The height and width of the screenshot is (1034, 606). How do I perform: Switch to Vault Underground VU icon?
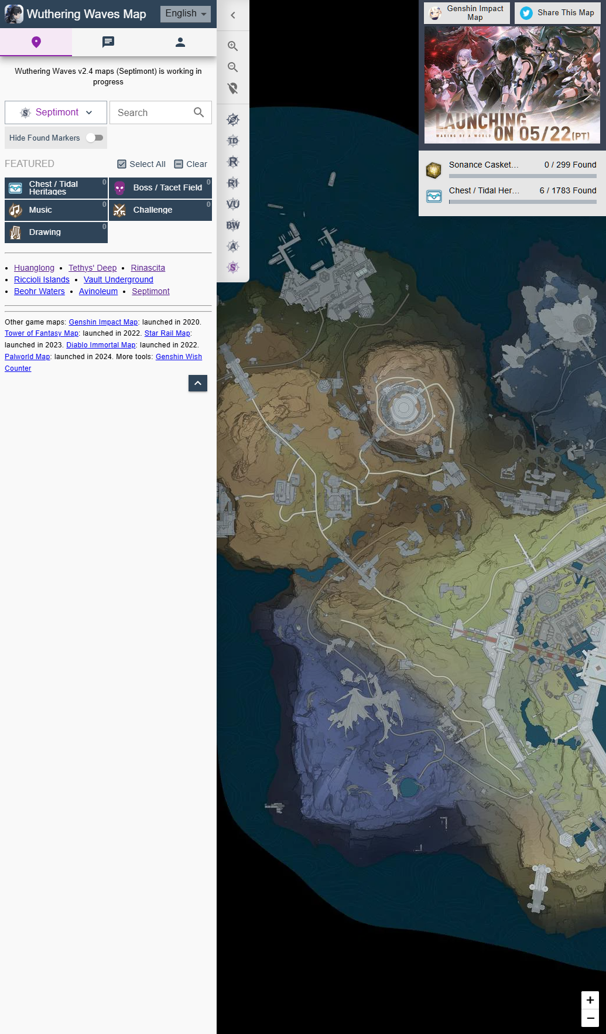(233, 204)
